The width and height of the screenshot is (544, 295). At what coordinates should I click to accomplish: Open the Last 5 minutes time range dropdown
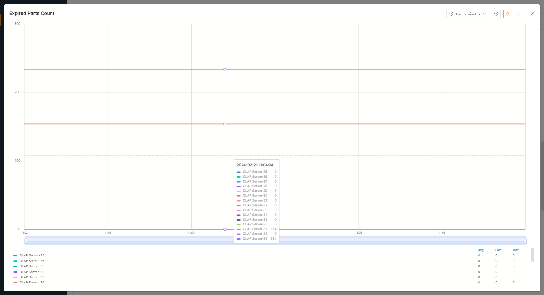[467, 14]
